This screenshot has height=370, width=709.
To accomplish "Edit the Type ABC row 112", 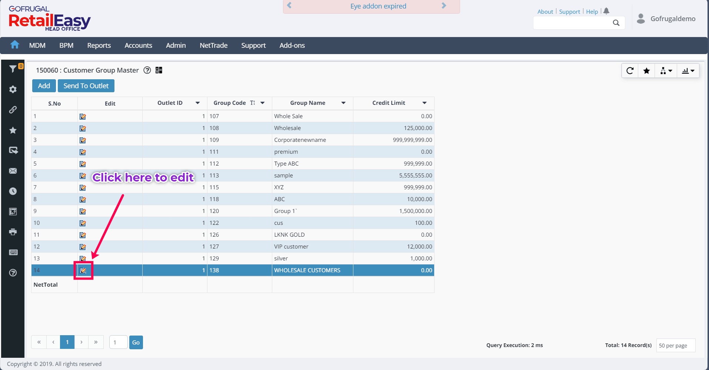I will coord(83,164).
